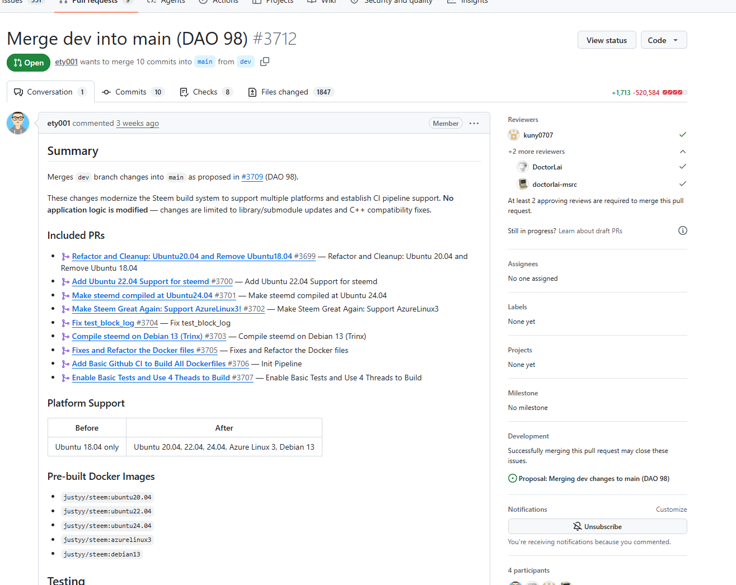The height and width of the screenshot is (585, 736).
Task: Click the merged icon beside PR #3703
Action: pyautogui.click(x=65, y=337)
